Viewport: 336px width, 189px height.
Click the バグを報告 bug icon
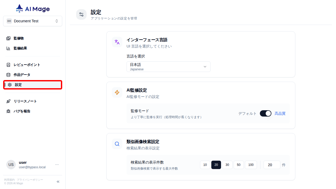[8, 111]
